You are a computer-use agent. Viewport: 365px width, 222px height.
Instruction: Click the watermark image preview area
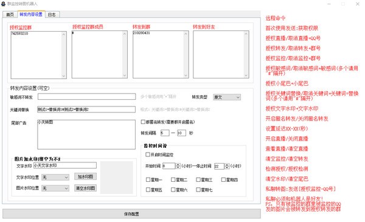tap(117, 178)
